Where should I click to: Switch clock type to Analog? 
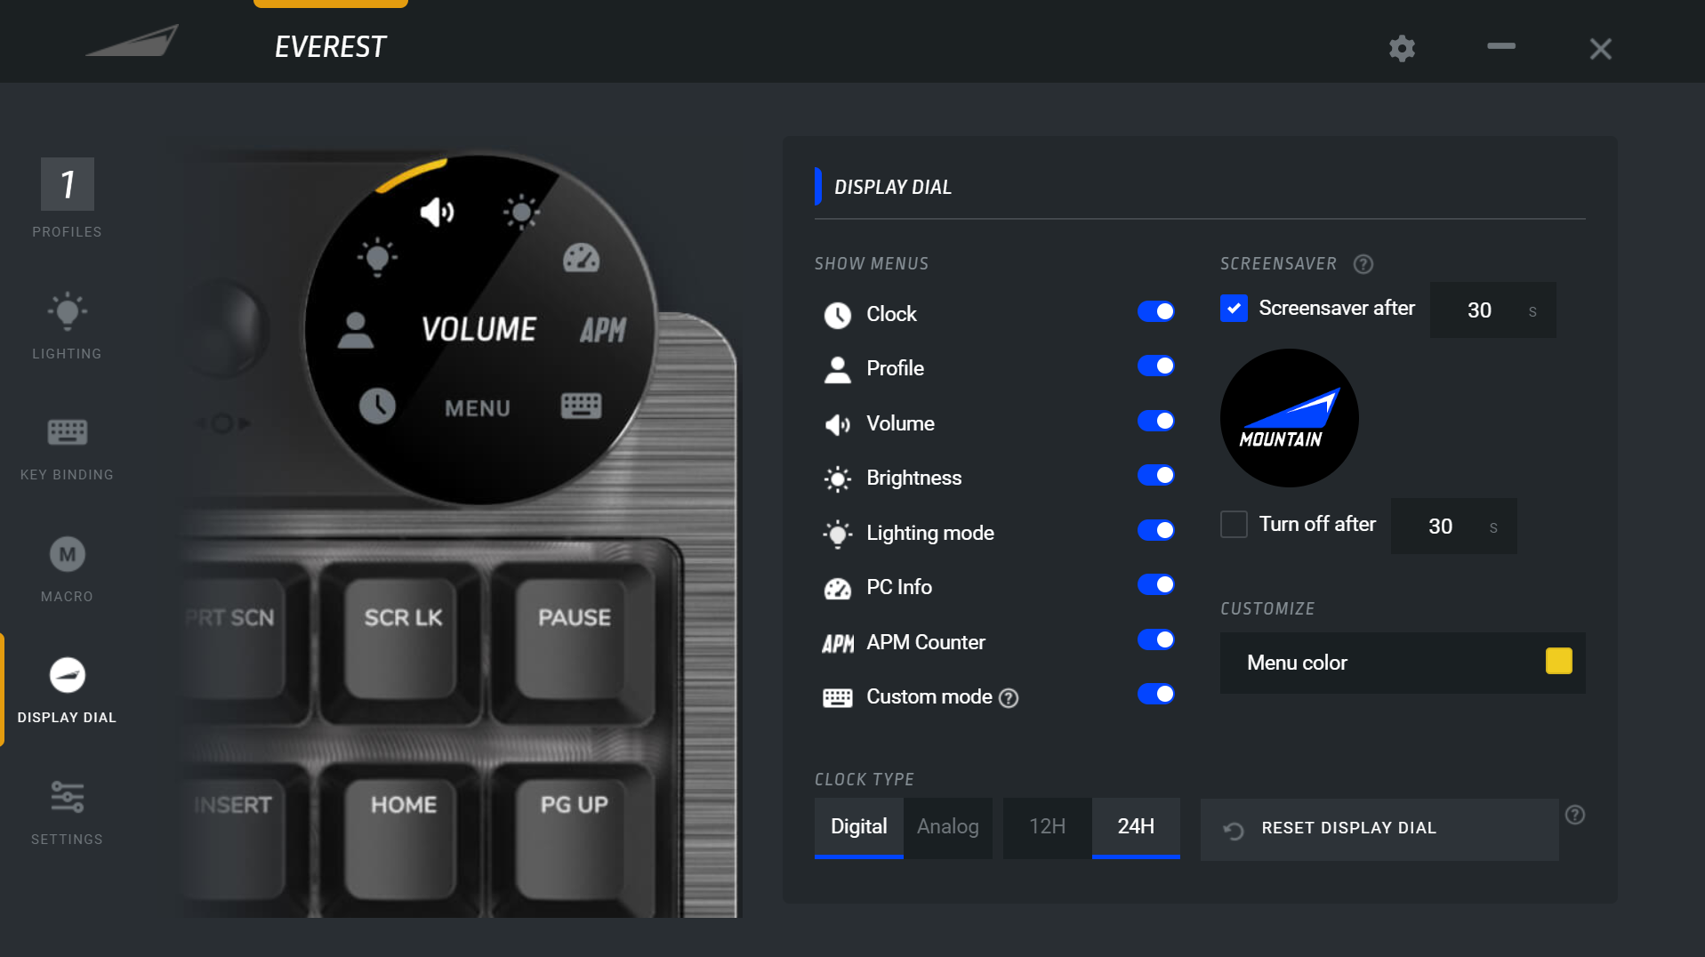[947, 827]
